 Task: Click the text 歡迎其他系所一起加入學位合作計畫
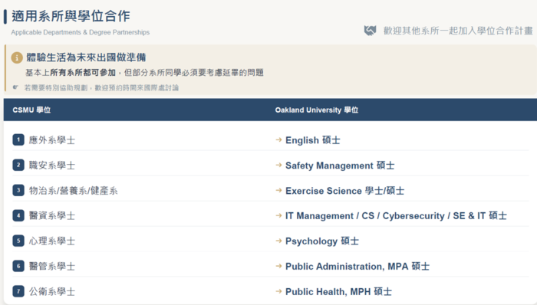click(x=458, y=31)
